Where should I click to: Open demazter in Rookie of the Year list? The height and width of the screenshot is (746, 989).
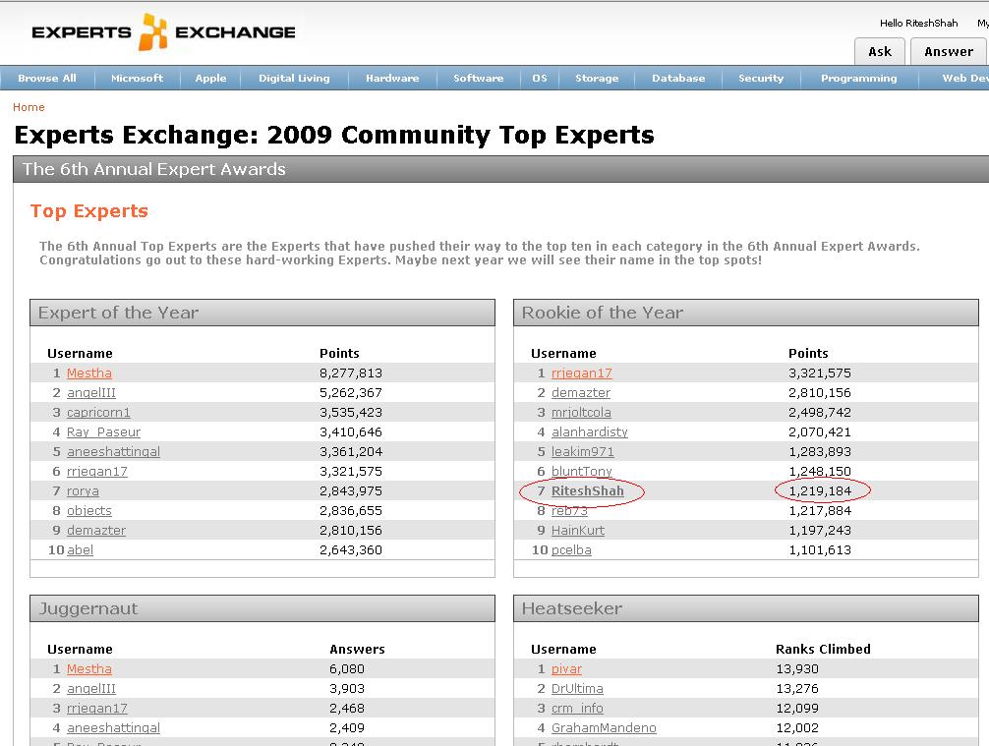[581, 393]
